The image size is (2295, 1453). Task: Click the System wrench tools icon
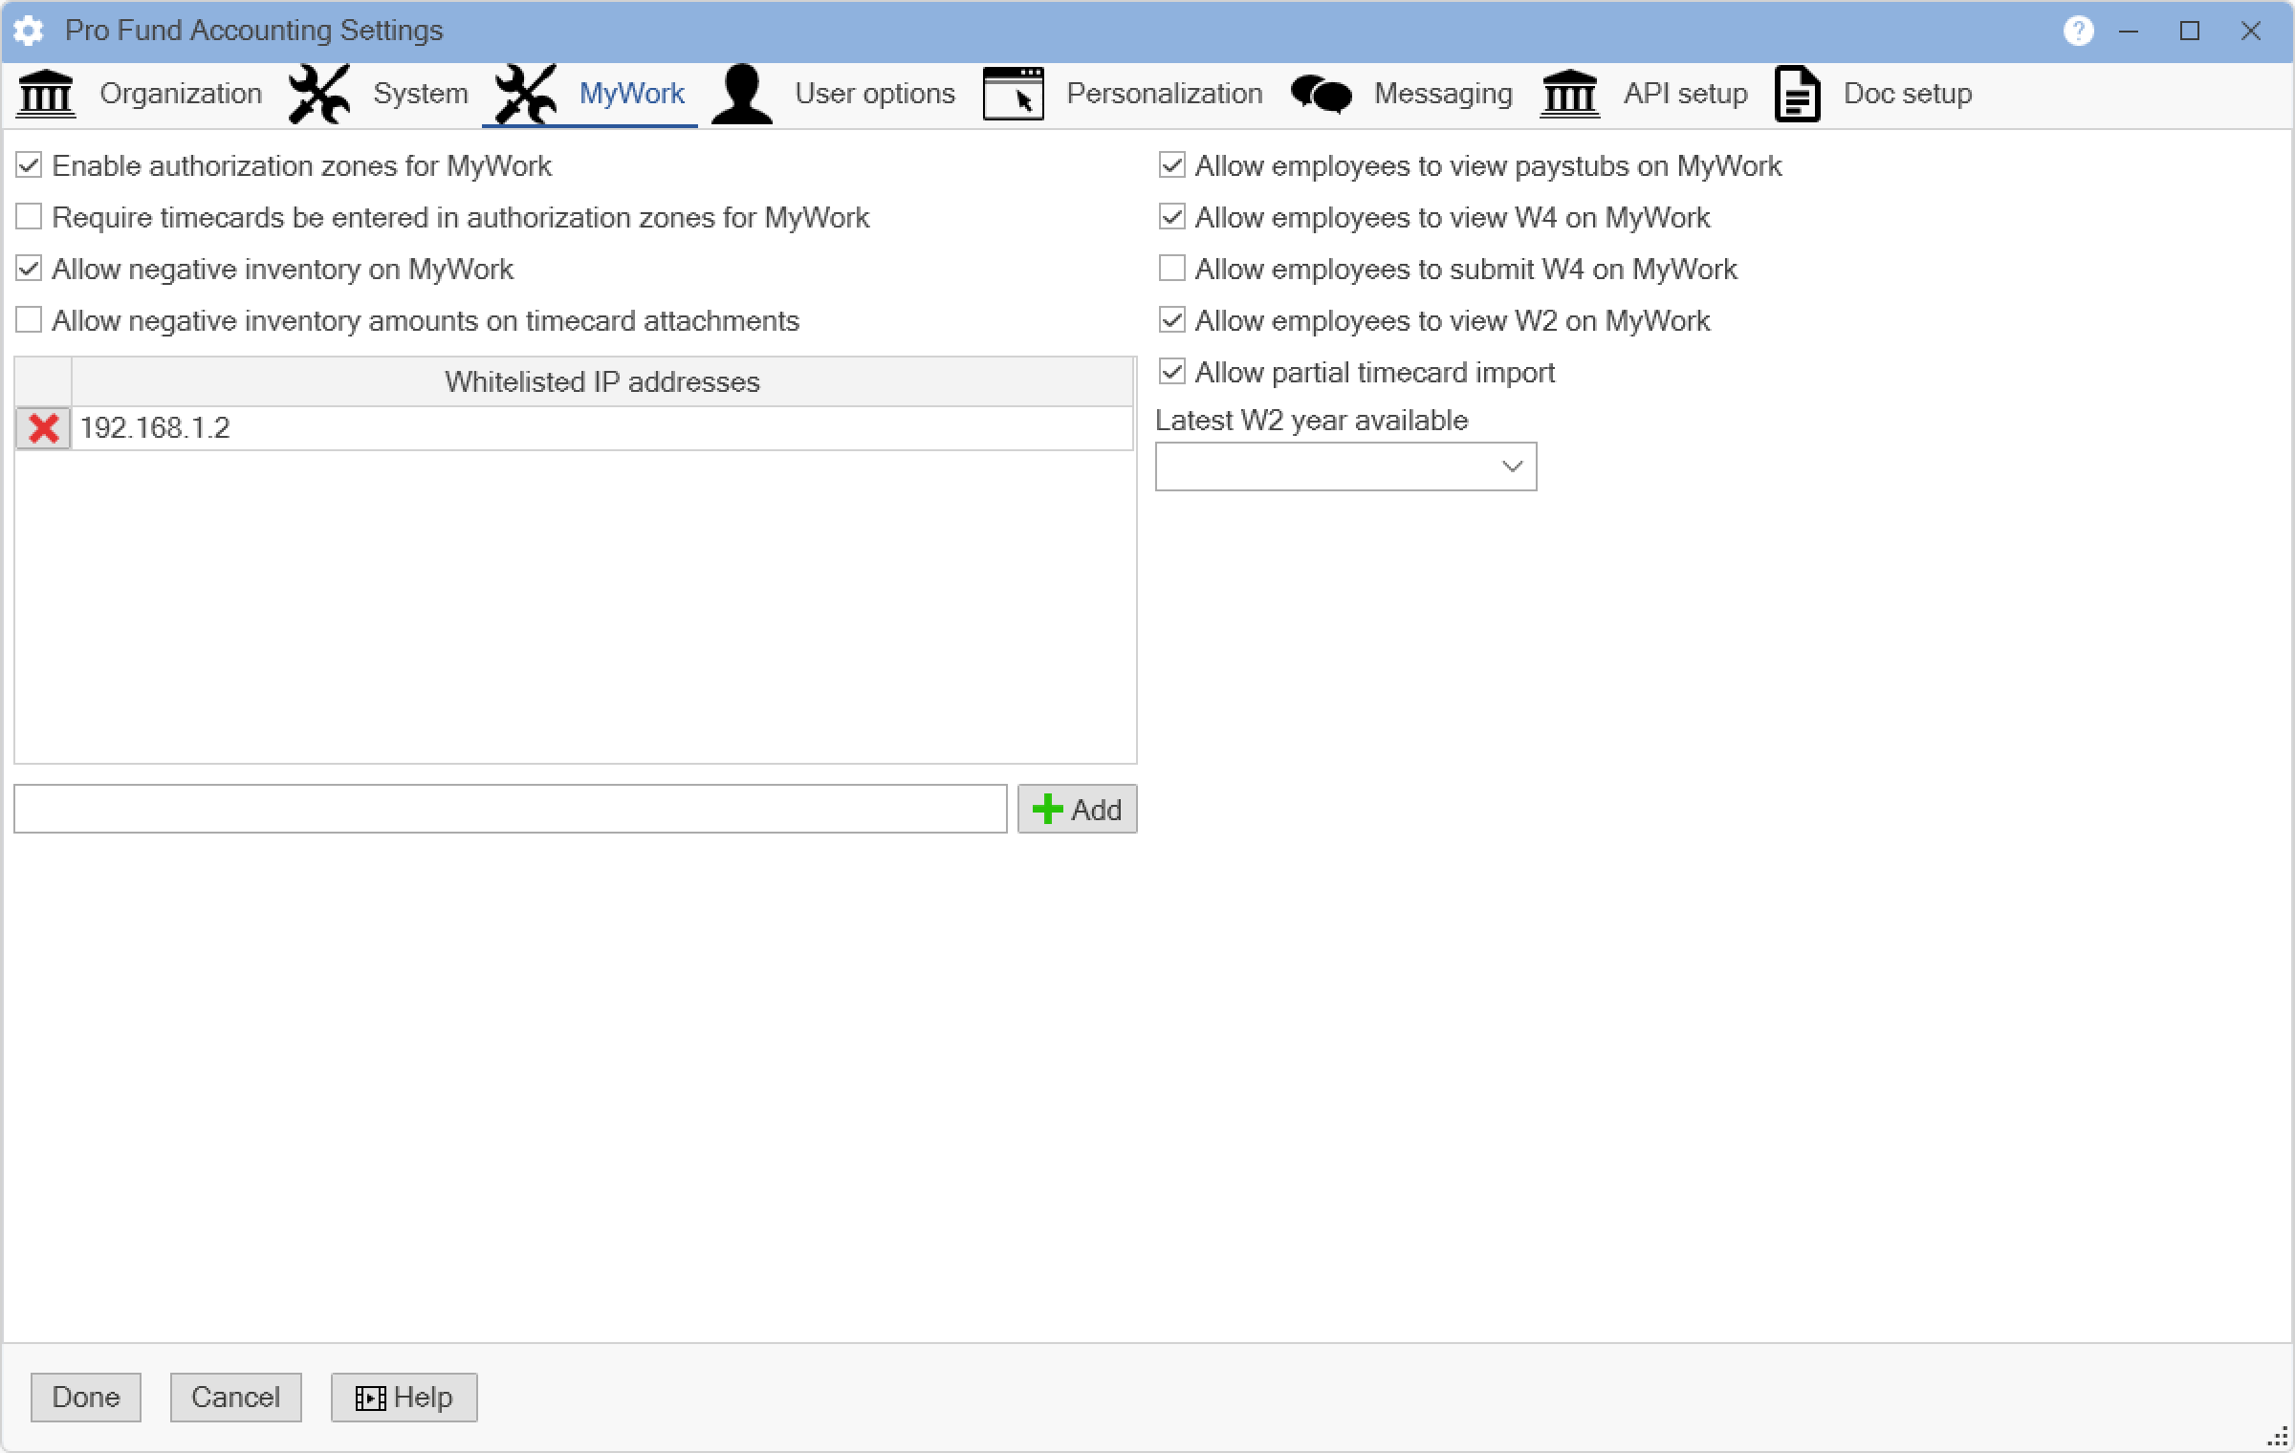click(318, 95)
